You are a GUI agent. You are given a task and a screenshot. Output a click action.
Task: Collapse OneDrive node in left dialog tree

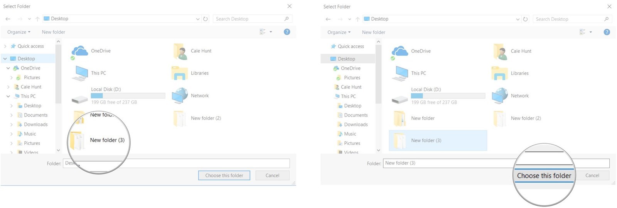[x=8, y=68]
